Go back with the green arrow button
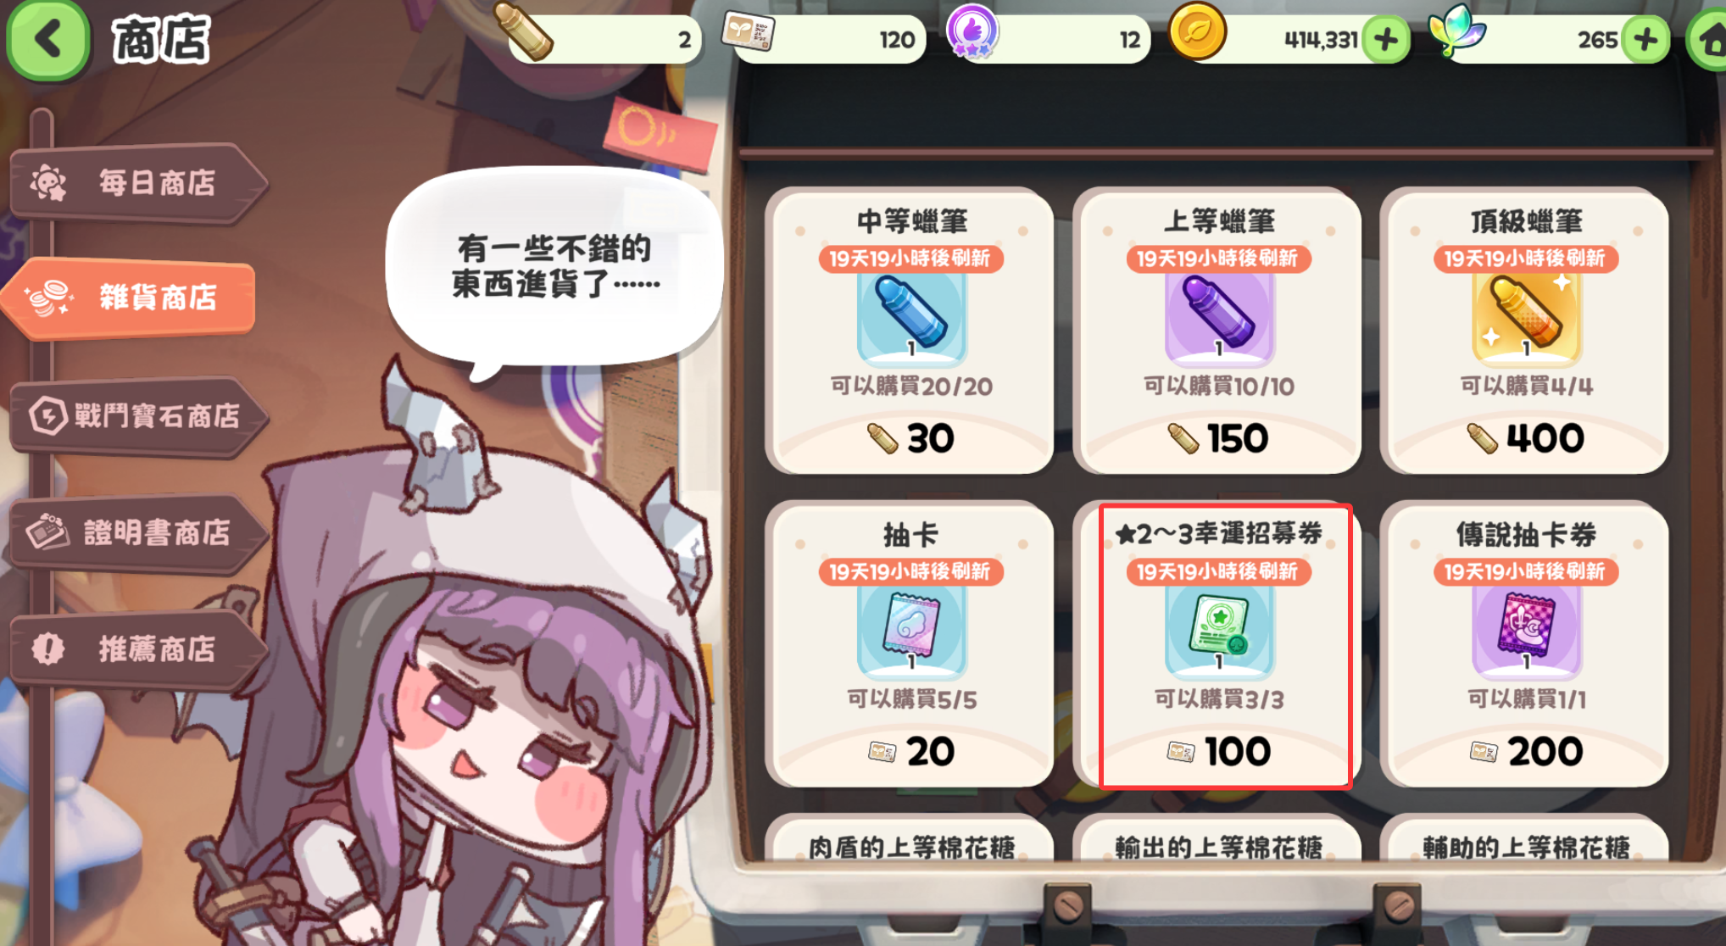 [47, 40]
